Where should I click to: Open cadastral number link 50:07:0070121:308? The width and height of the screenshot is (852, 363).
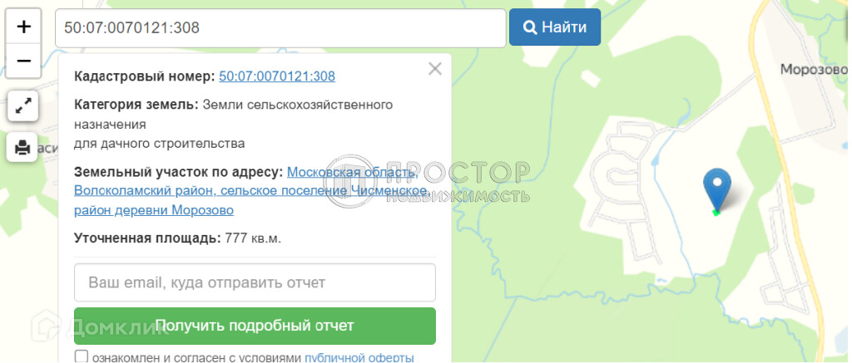tap(277, 76)
